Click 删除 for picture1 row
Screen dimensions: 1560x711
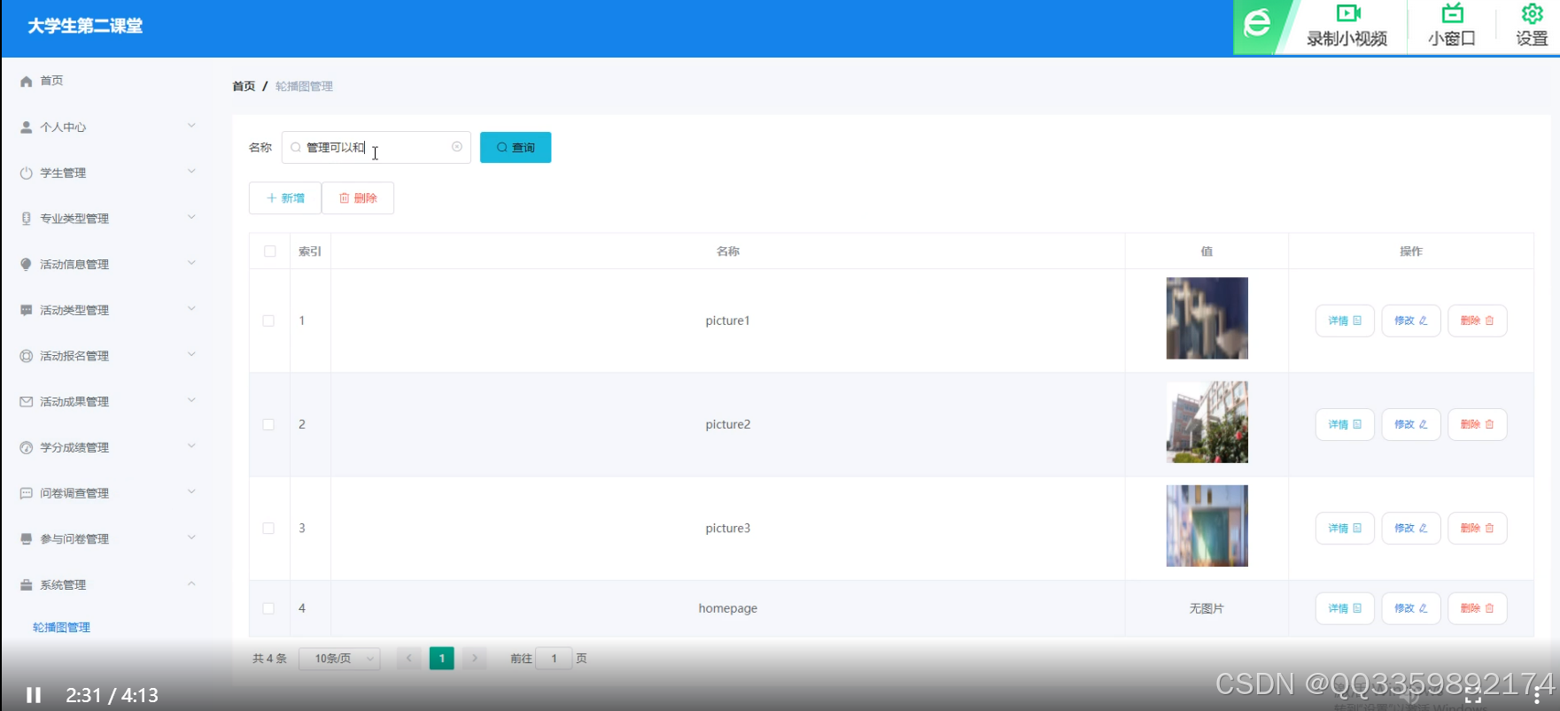click(1478, 321)
